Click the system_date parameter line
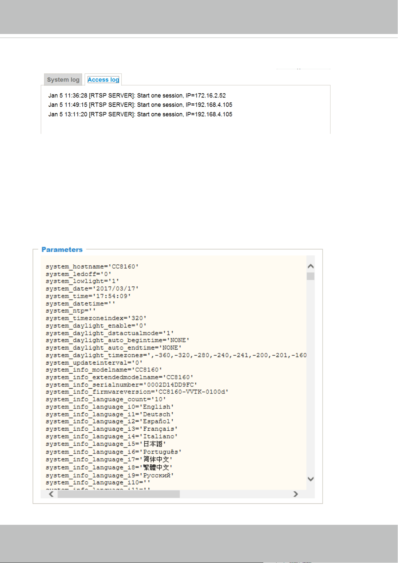This screenshot has width=398, height=563. tap(92, 288)
